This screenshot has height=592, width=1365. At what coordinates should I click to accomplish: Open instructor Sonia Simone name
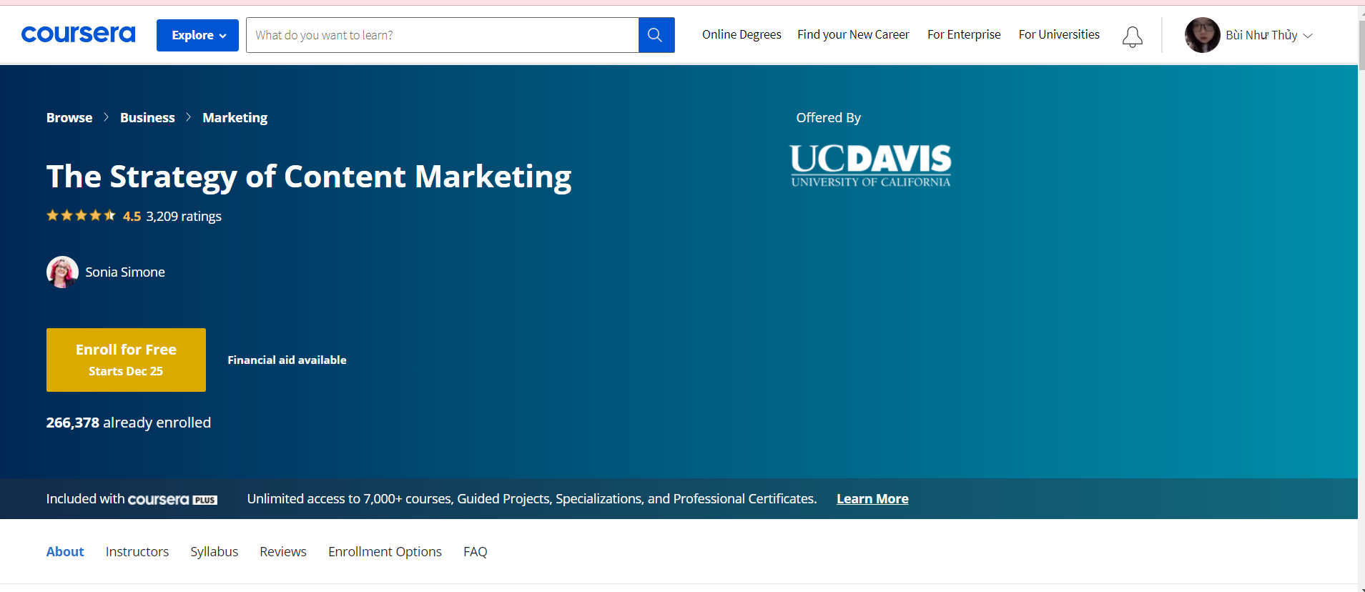(x=125, y=272)
